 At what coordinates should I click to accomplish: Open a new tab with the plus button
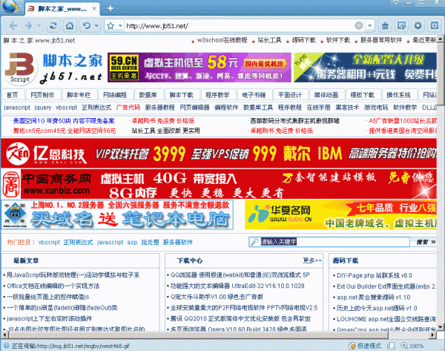coord(111,8)
